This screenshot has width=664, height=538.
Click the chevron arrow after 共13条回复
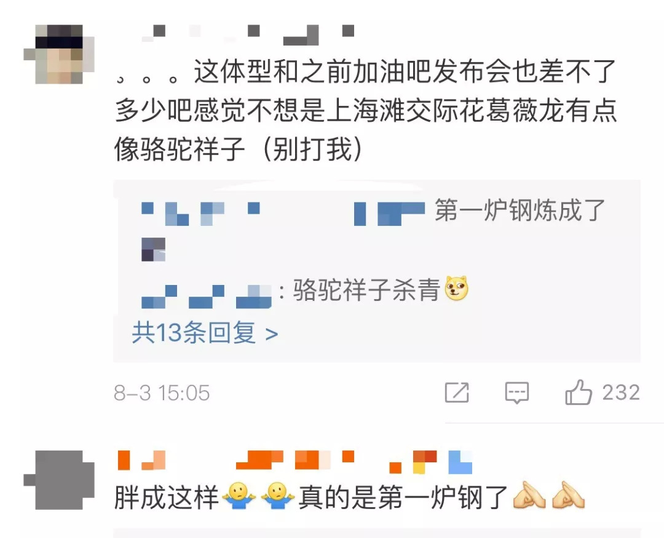[272, 334]
